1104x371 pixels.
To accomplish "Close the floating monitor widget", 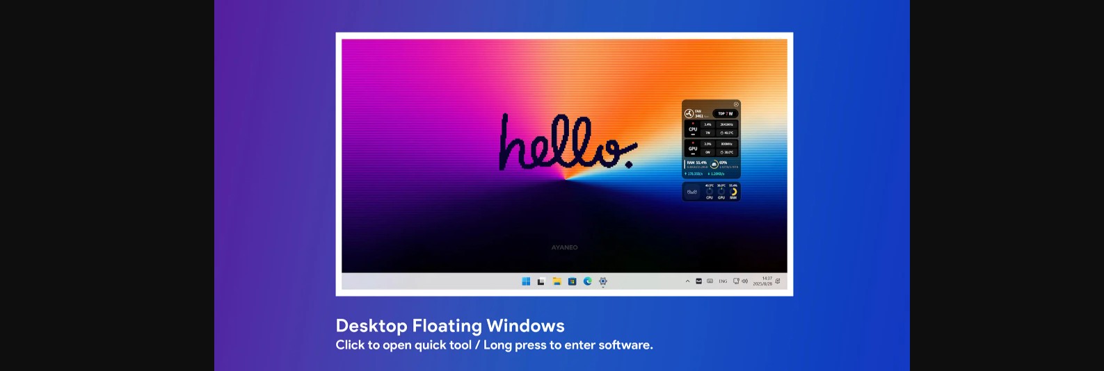I will pyautogui.click(x=736, y=104).
